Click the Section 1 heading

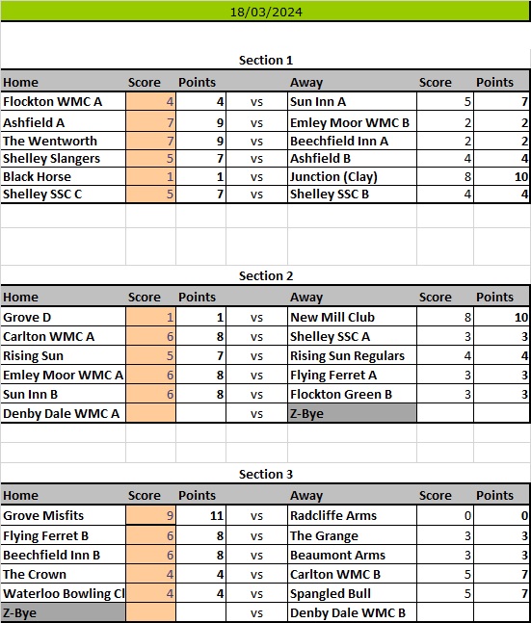(265, 61)
